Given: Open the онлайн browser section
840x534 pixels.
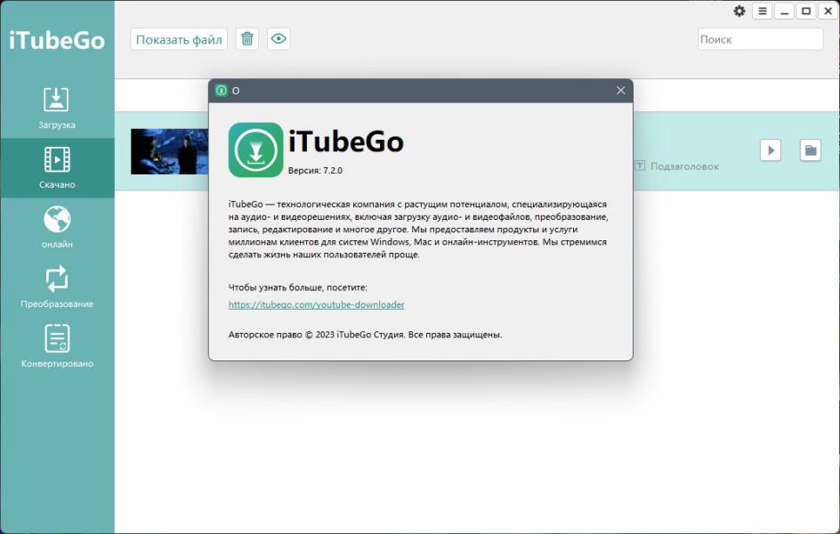Looking at the screenshot, I should click(57, 227).
